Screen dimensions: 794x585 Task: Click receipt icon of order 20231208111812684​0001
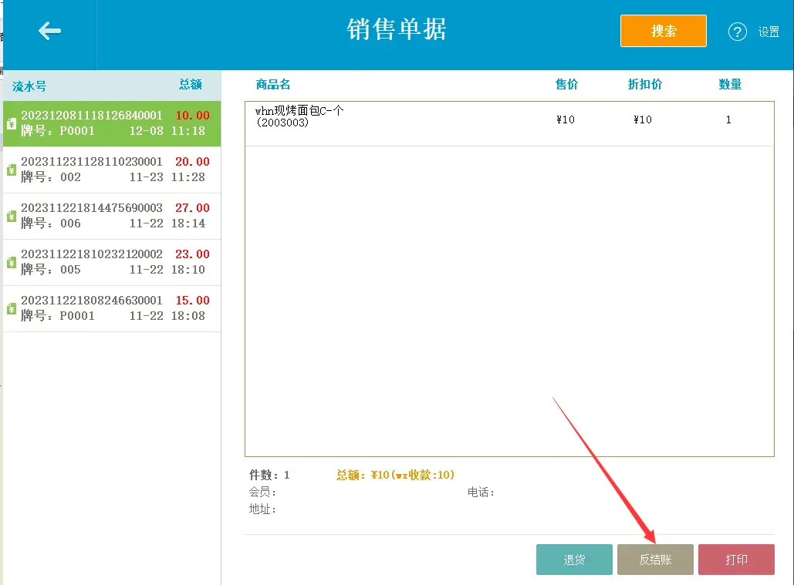pos(11,123)
